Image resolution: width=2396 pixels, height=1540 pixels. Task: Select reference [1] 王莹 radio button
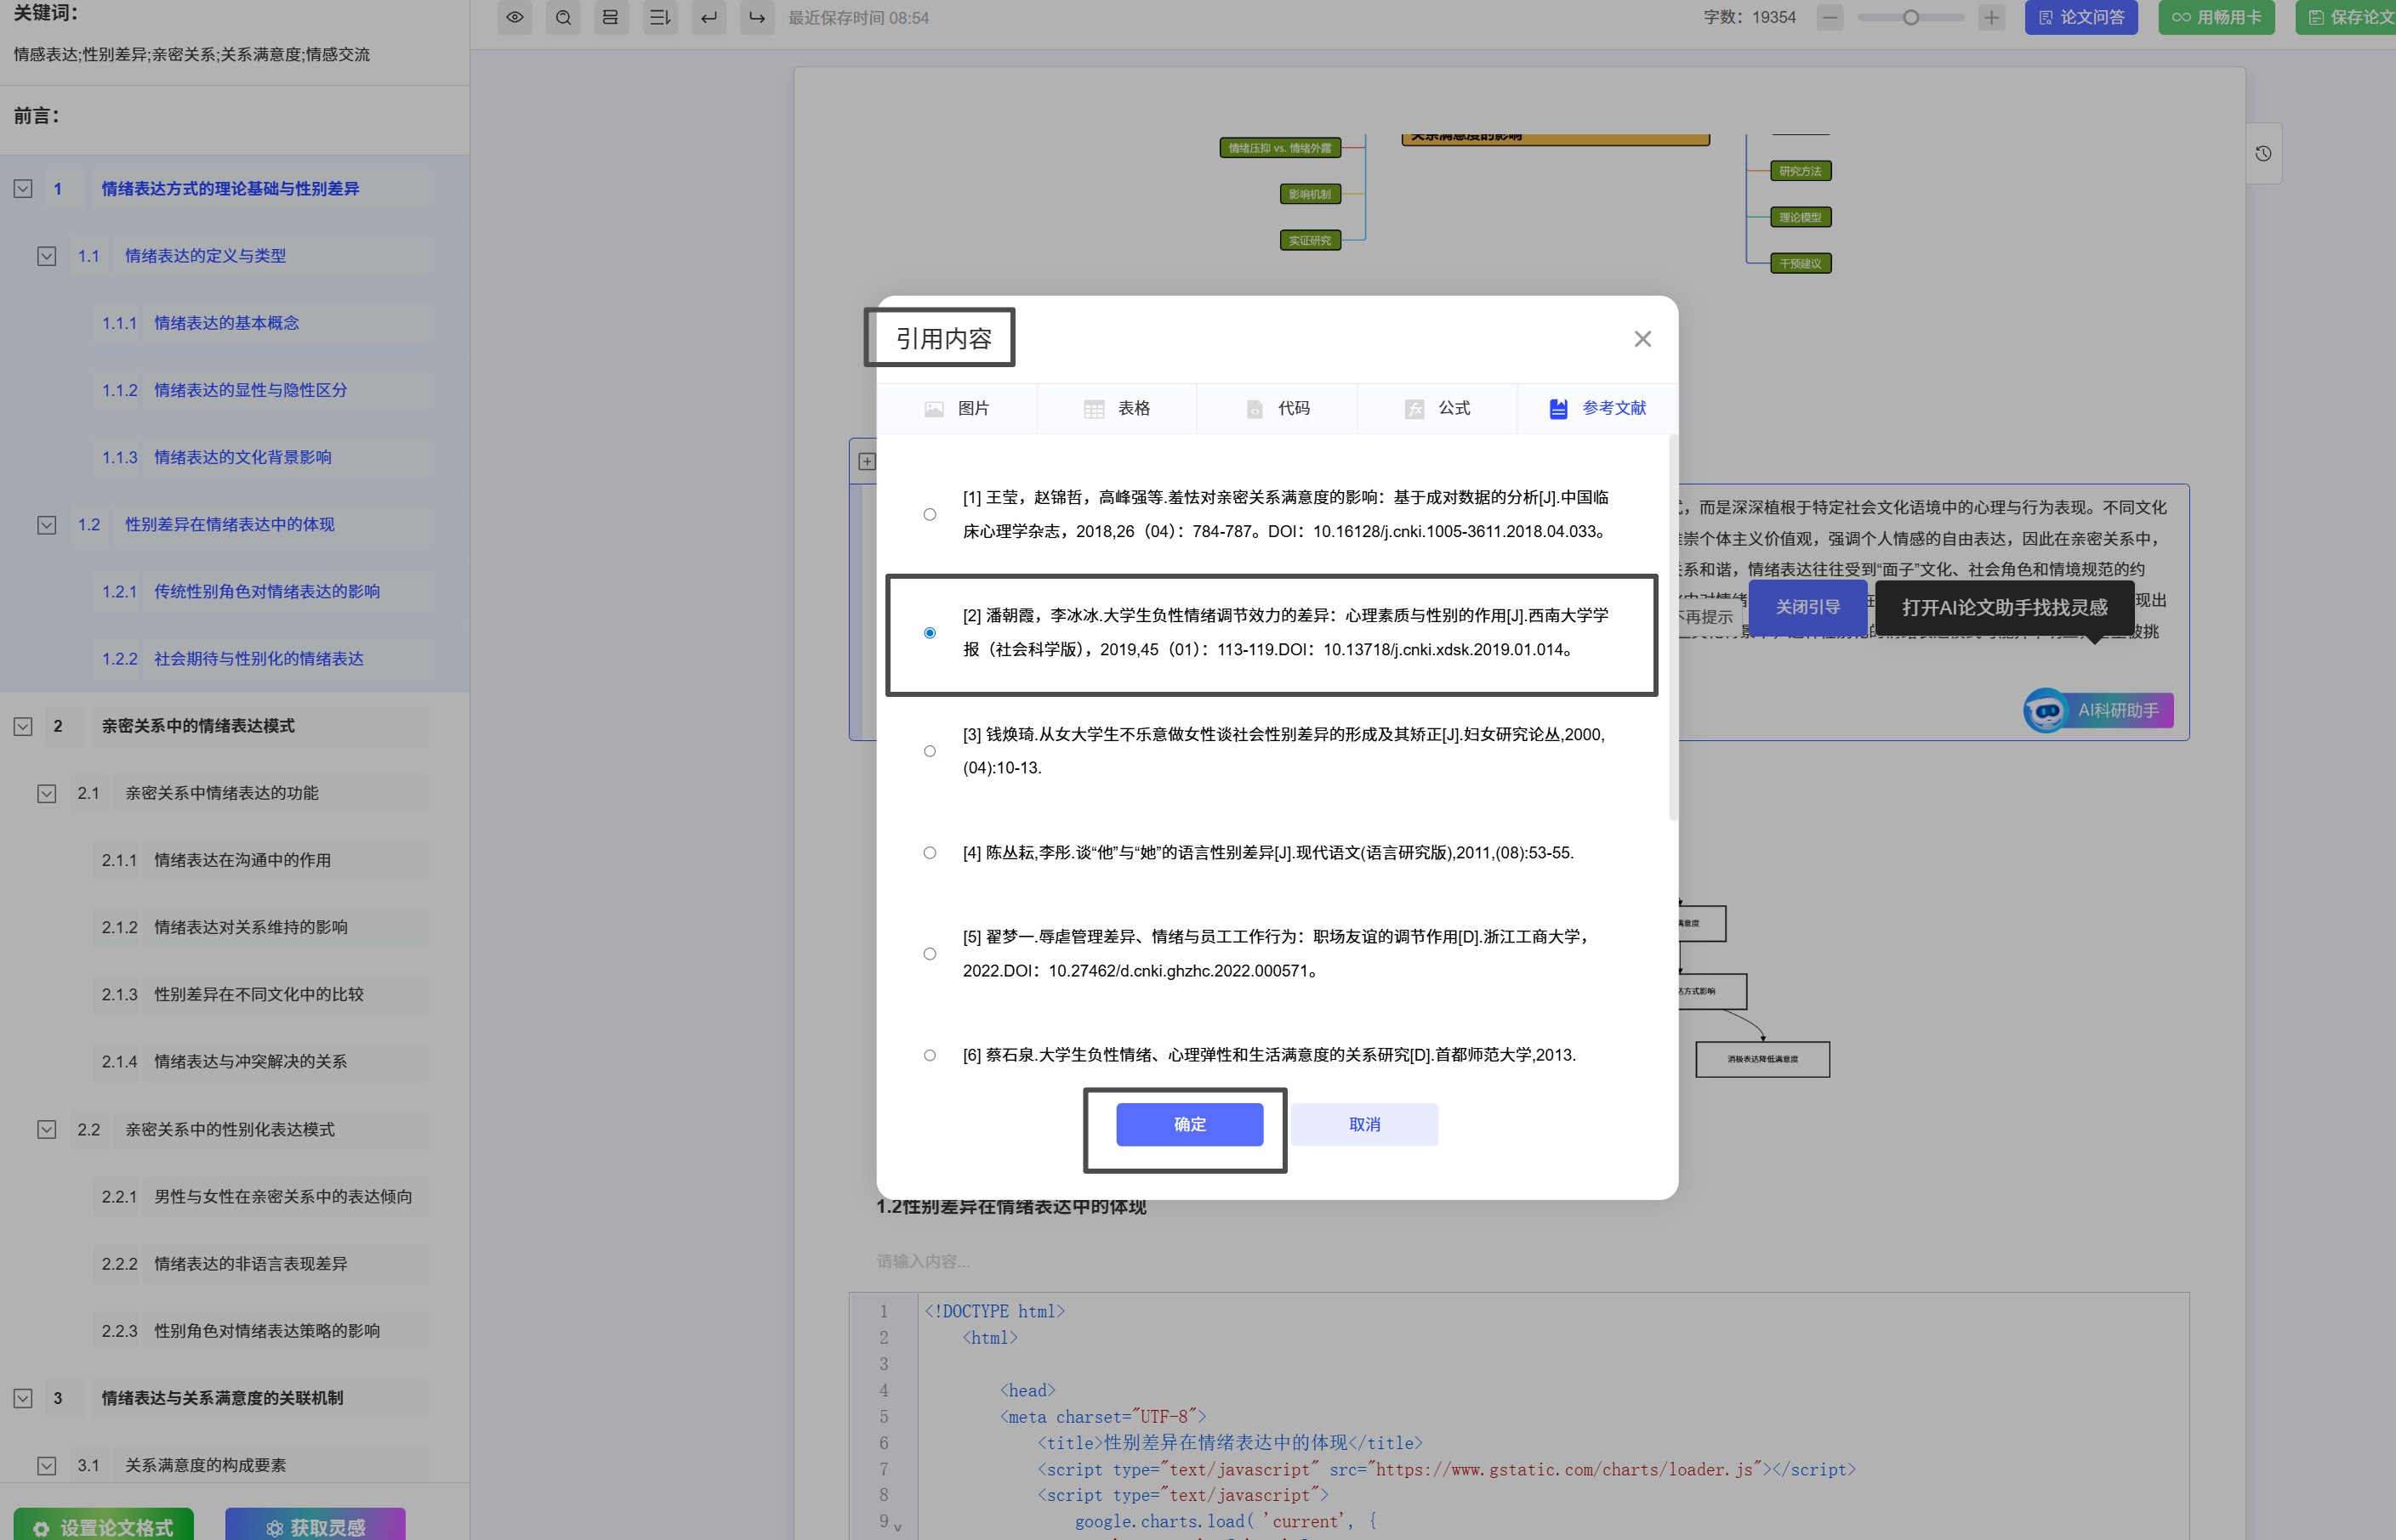tap(930, 514)
